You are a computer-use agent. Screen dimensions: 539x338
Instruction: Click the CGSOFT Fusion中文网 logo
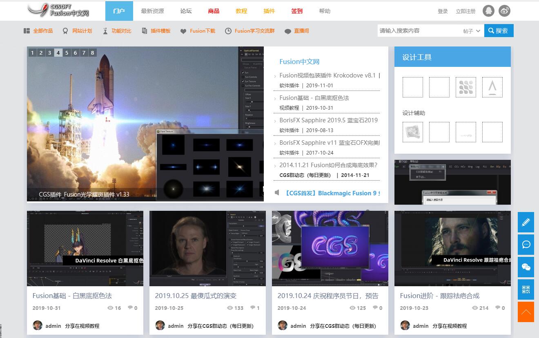[58, 11]
